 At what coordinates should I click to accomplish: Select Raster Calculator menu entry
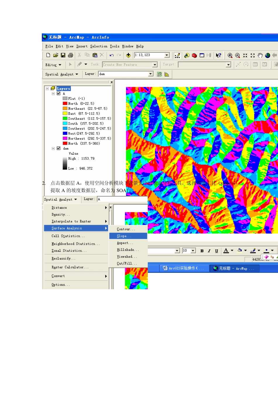coord(76,267)
